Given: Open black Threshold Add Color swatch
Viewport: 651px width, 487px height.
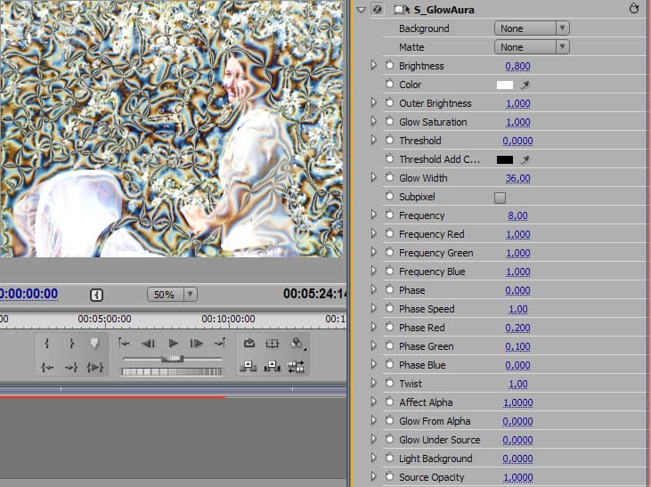Looking at the screenshot, I should pyautogui.click(x=505, y=160).
